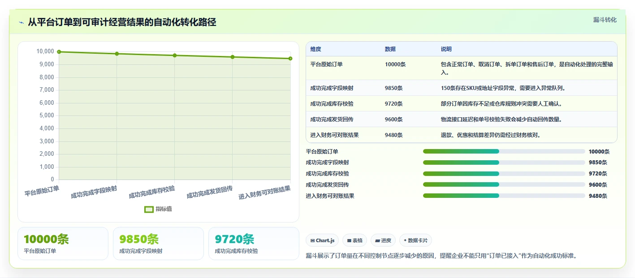The width and height of the screenshot is (635, 278).
Task: Open the Chart.js chip
Action: tap(322, 240)
